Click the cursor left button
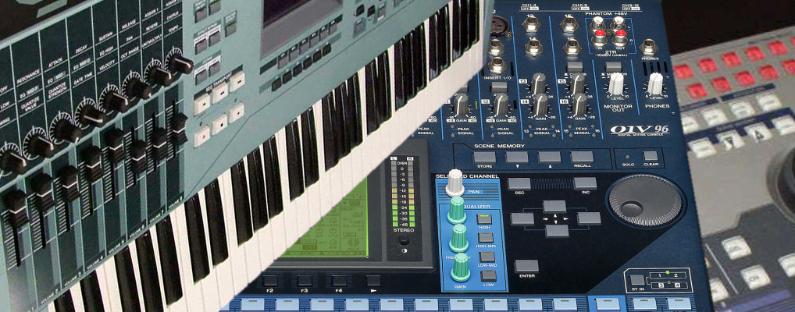Viewport: 795px width, 312px height. click(x=522, y=219)
